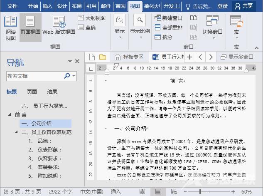
Task: Switch to Reading View (阅读视图)
Action: [x=10, y=28]
